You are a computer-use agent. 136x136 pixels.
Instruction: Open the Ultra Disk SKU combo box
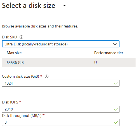point(61,44)
